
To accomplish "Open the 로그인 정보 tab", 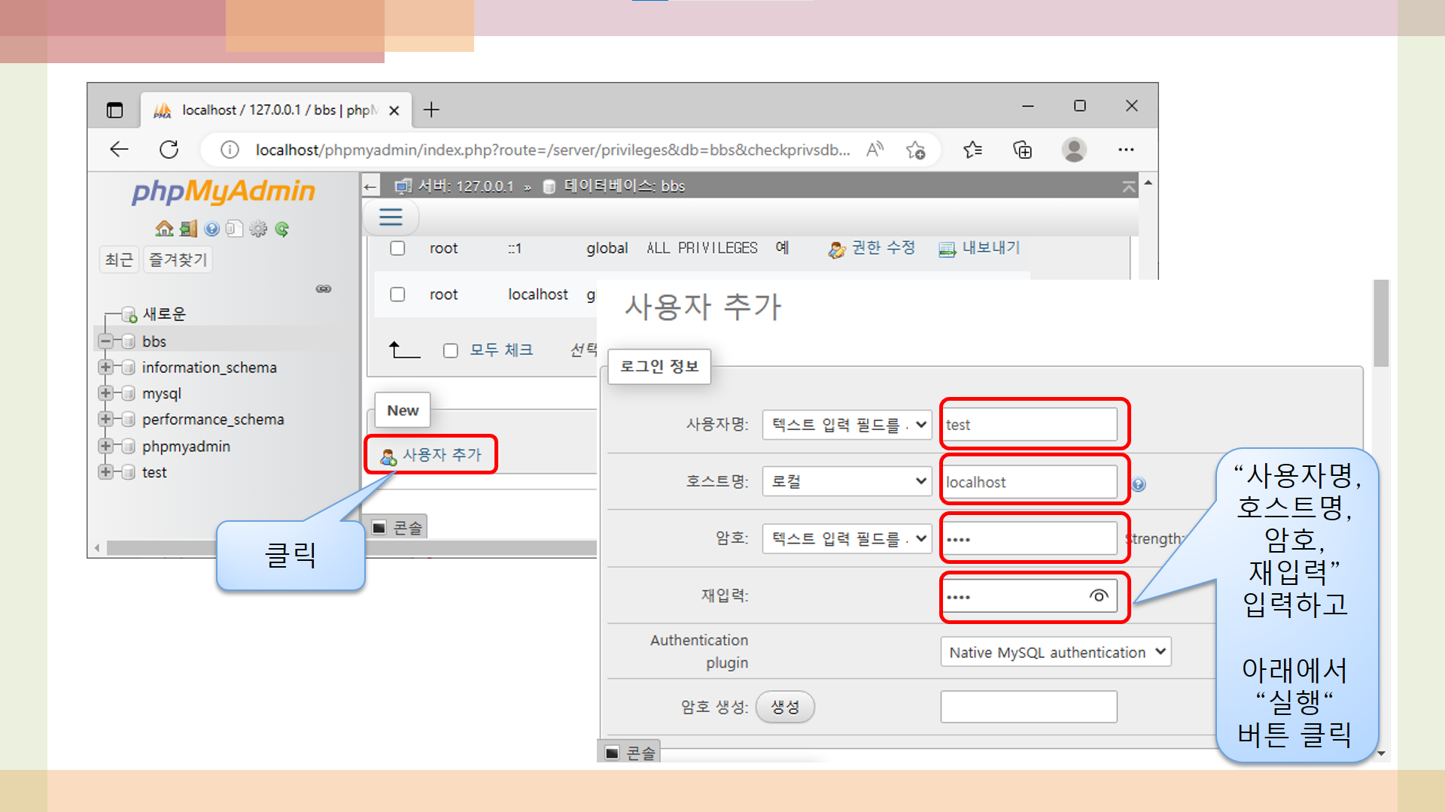I will [x=659, y=366].
